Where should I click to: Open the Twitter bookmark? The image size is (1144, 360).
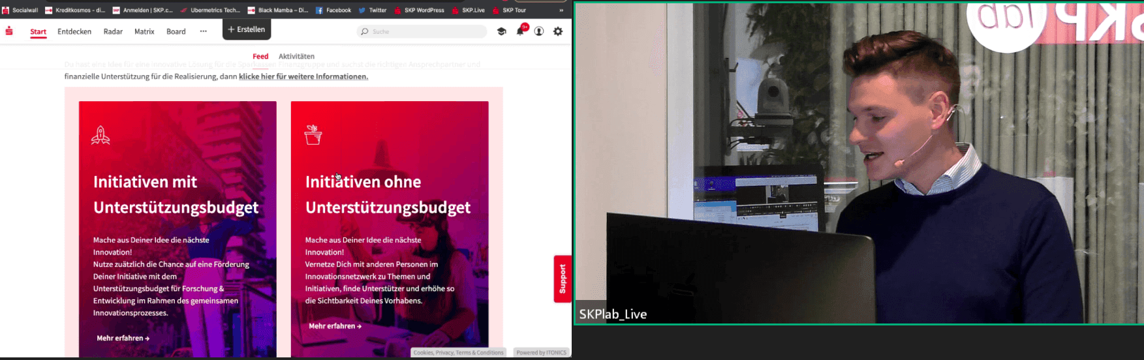tap(373, 10)
